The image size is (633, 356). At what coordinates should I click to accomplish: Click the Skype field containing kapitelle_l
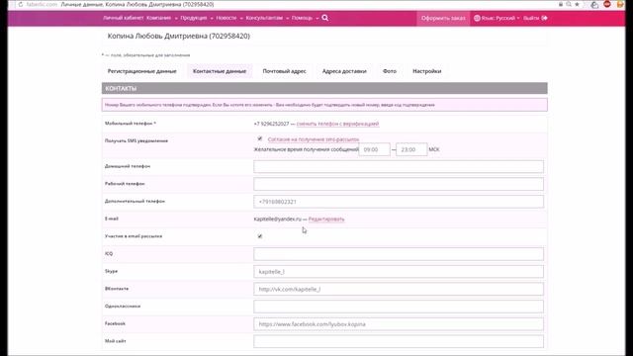pos(399,272)
